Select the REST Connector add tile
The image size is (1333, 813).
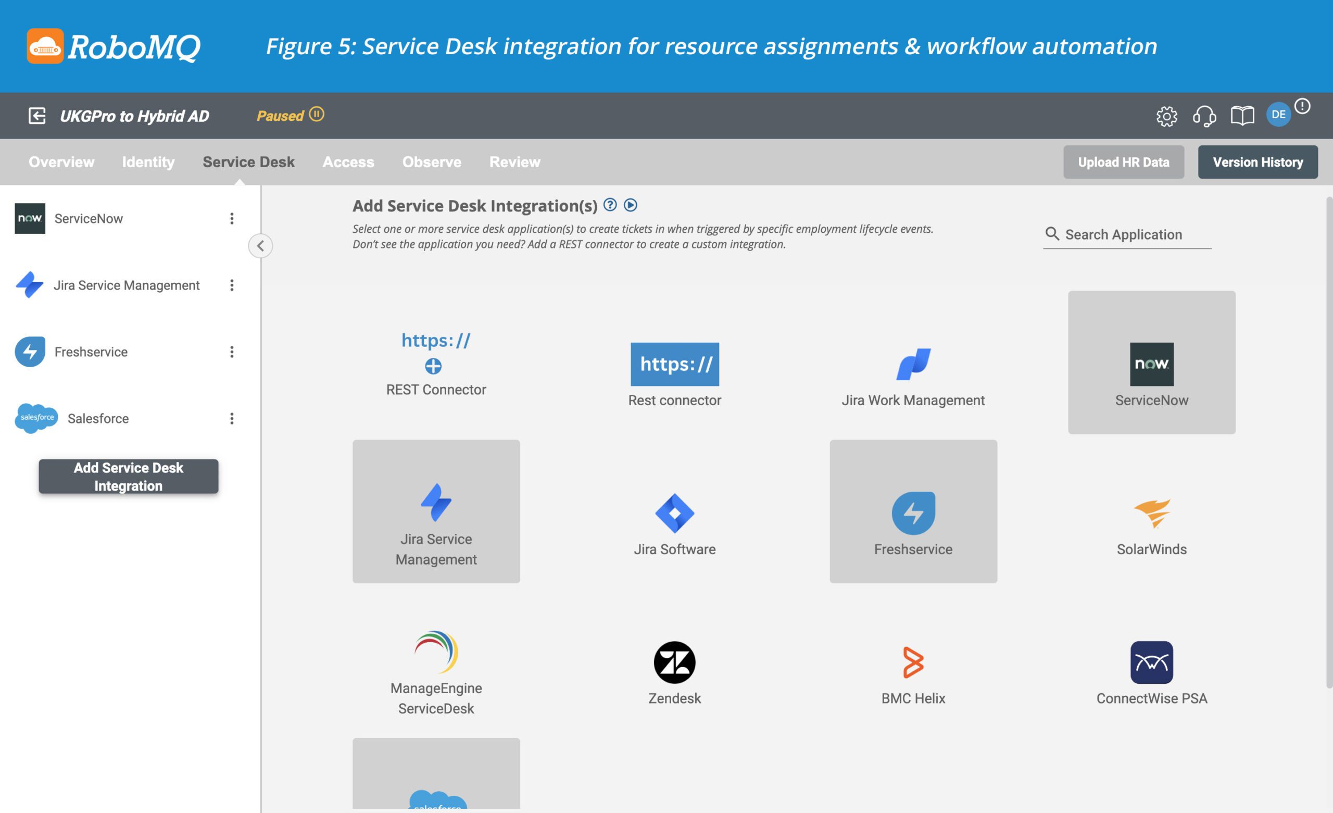pos(436,362)
